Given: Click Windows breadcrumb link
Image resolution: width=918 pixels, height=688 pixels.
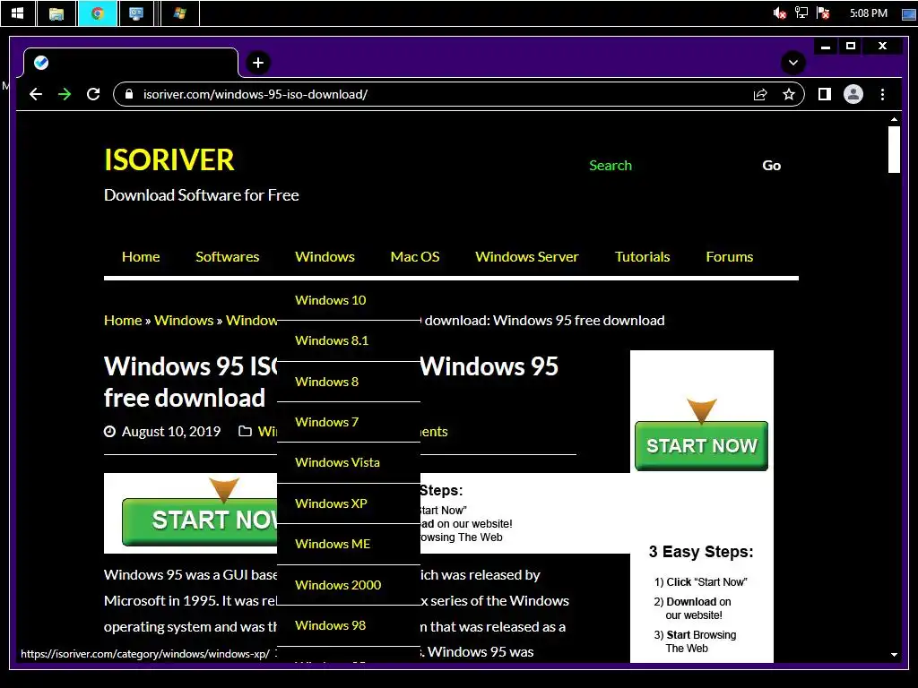Looking at the screenshot, I should click(x=184, y=321).
